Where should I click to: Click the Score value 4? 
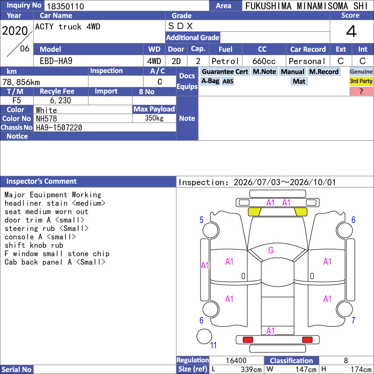(x=352, y=31)
